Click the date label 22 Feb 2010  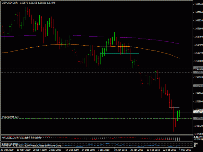[x=170, y=150]
